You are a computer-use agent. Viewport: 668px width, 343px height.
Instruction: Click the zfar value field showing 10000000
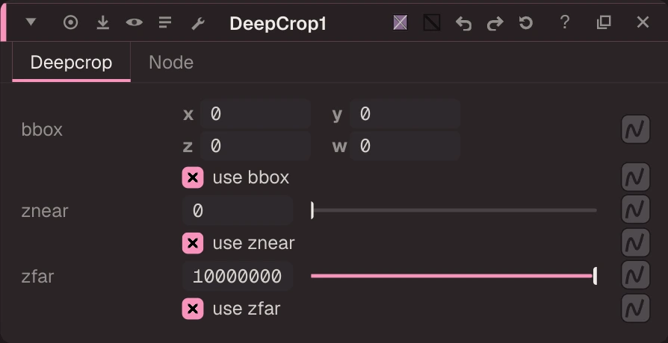click(238, 277)
